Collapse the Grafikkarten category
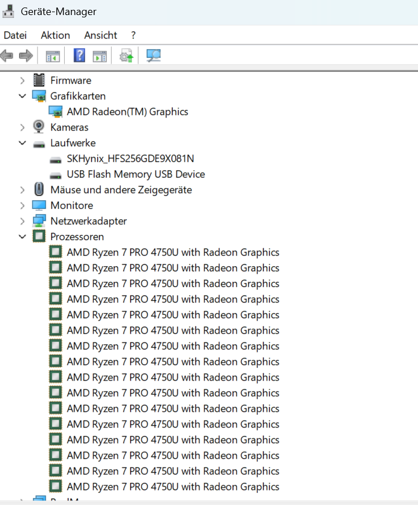This screenshot has height=505, width=418. [x=22, y=96]
